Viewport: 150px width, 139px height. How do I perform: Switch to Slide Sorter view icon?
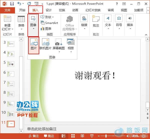pos(73,136)
